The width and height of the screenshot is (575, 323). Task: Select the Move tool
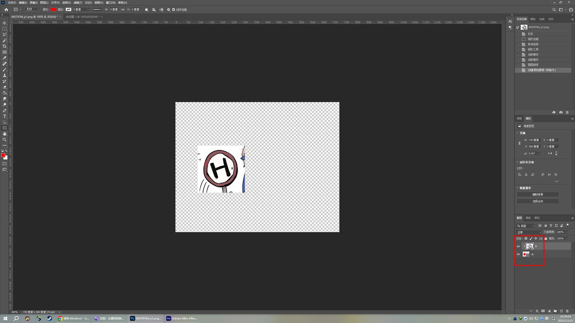point(4,23)
